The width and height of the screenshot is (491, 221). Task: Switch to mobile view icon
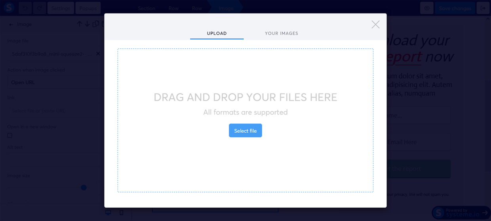coord(122,213)
